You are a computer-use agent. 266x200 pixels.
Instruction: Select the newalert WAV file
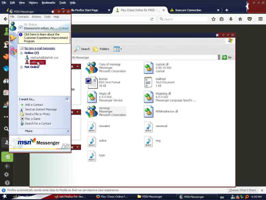(x=98, y=126)
